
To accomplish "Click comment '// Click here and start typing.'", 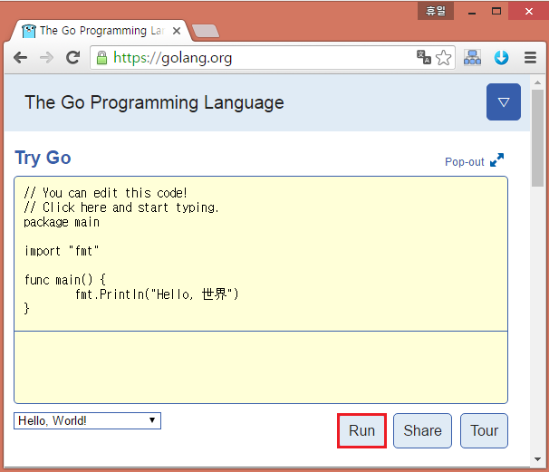I will (x=121, y=207).
